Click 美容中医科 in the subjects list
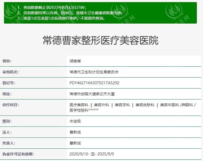 (x=169, y=105)
